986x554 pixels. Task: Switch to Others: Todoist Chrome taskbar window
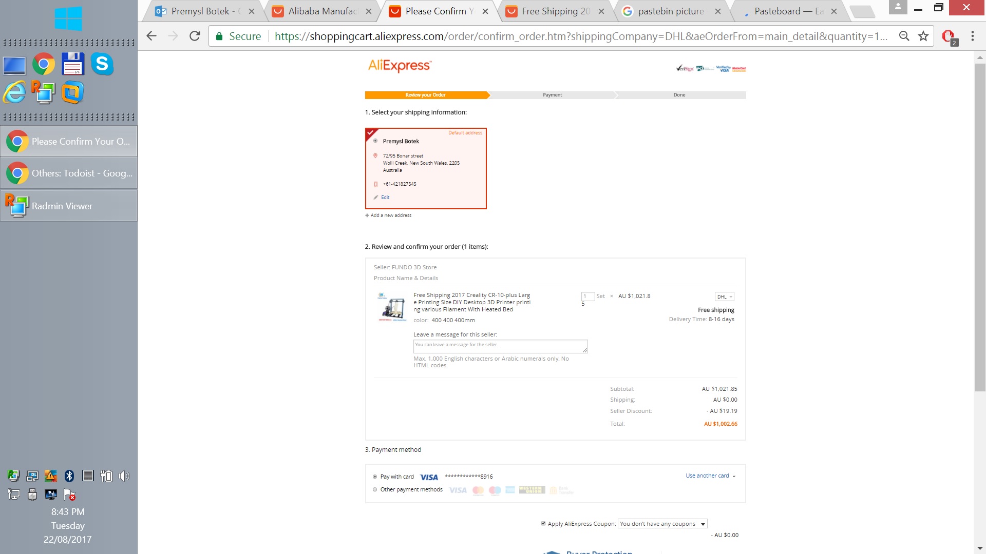click(69, 173)
